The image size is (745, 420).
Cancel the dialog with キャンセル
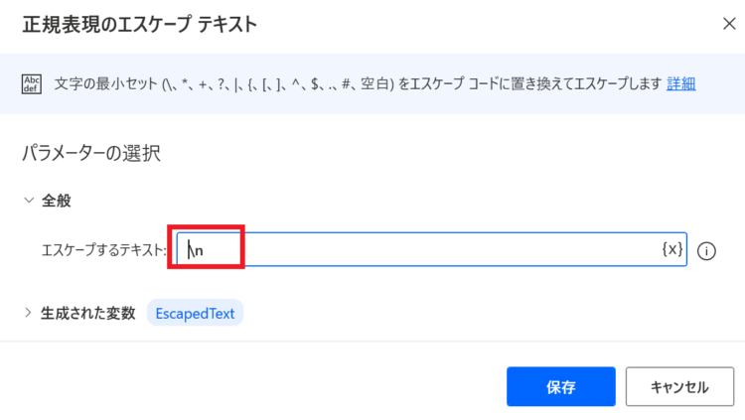[679, 387]
